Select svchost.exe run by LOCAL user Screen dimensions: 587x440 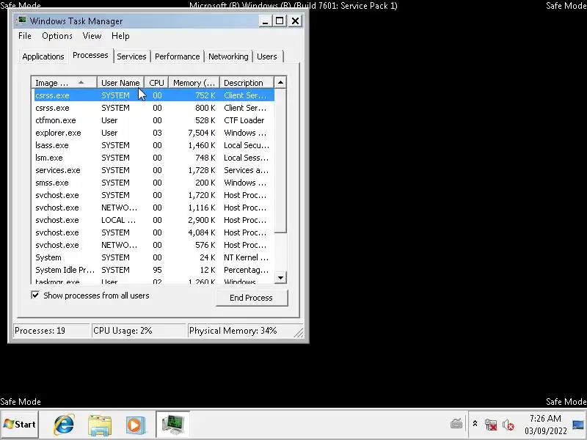click(x=154, y=220)
